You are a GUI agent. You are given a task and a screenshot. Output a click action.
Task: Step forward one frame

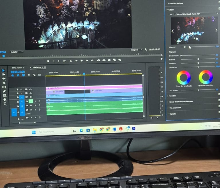[x=87, y=60]
